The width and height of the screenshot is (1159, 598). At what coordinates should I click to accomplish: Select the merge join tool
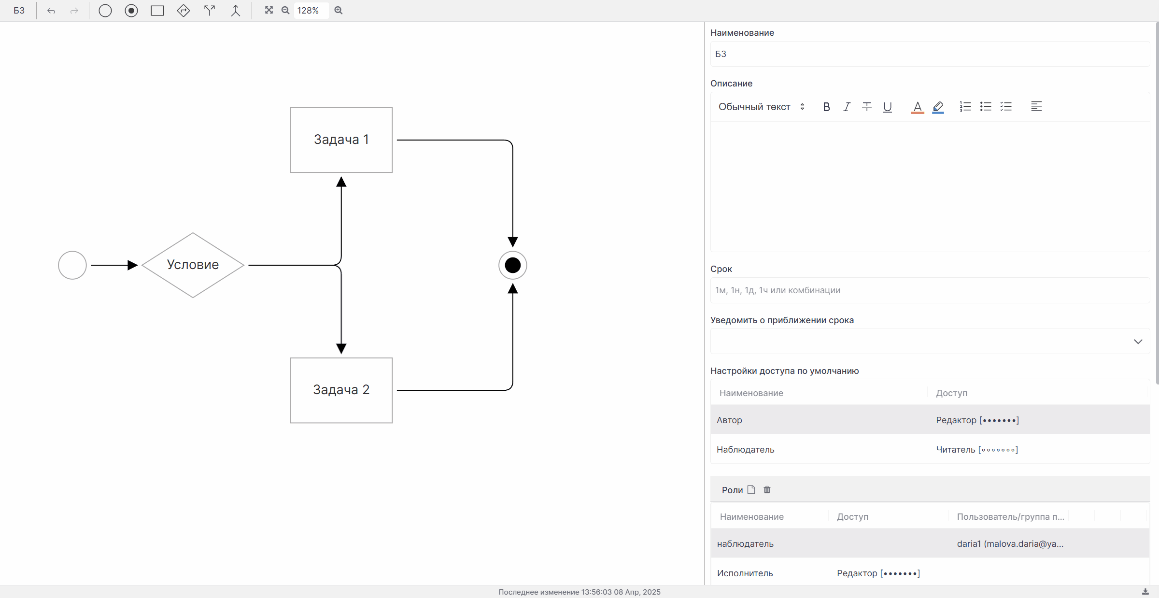pos(236,11)
